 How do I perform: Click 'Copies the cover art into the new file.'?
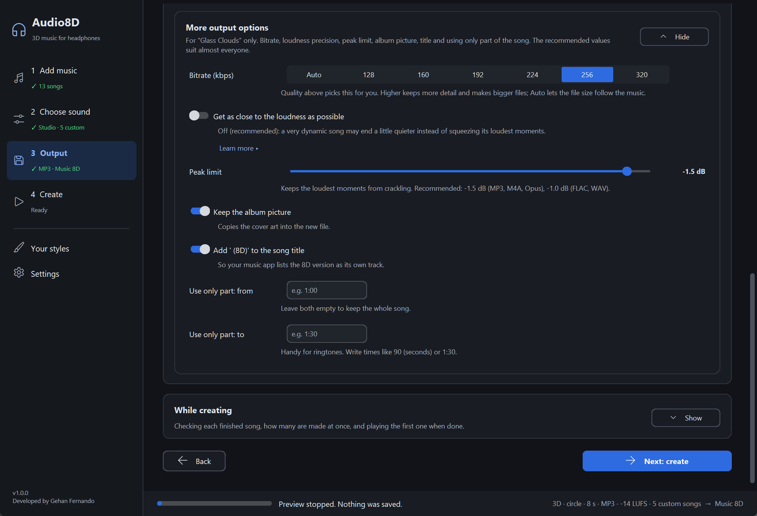pyautogui.click(x=274, y=227)
